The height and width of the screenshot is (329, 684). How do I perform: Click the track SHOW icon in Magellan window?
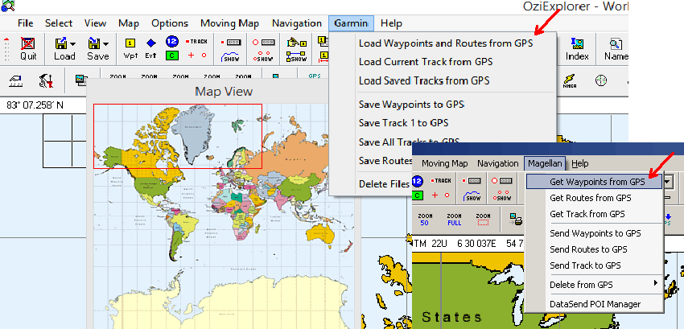473,195
